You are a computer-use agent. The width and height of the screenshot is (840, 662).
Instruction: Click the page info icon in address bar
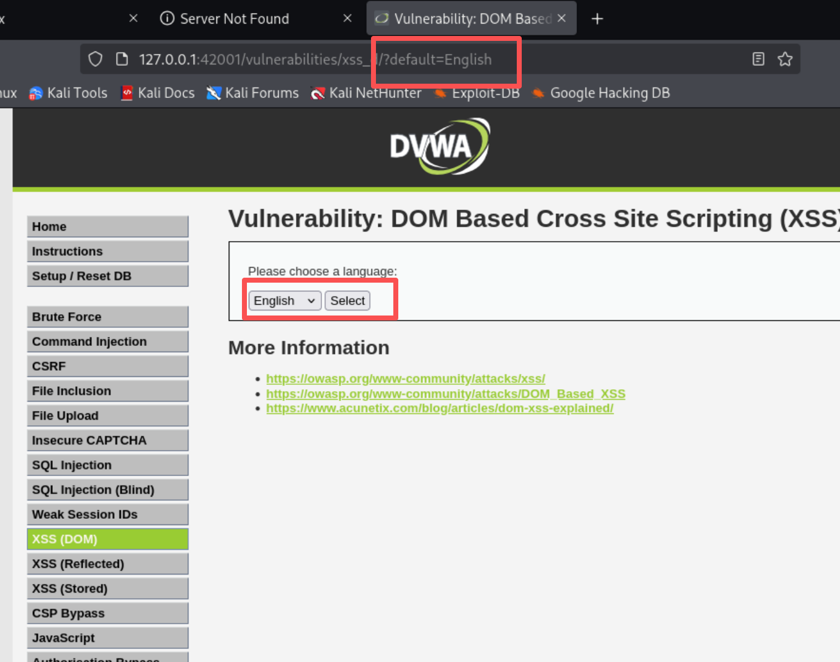point(122,59)
